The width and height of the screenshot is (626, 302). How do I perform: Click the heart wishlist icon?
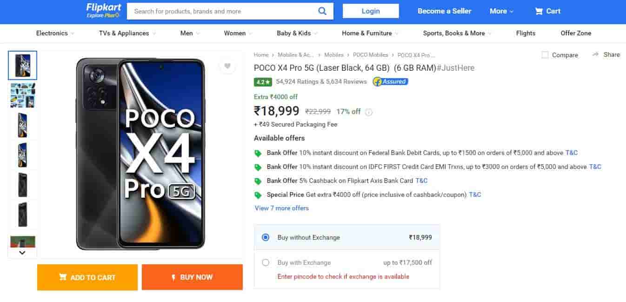tap(227, 66)
